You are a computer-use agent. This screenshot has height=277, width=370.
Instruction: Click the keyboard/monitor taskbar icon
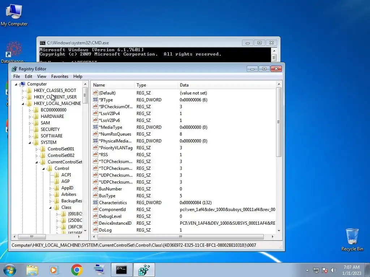coord(99,270)
